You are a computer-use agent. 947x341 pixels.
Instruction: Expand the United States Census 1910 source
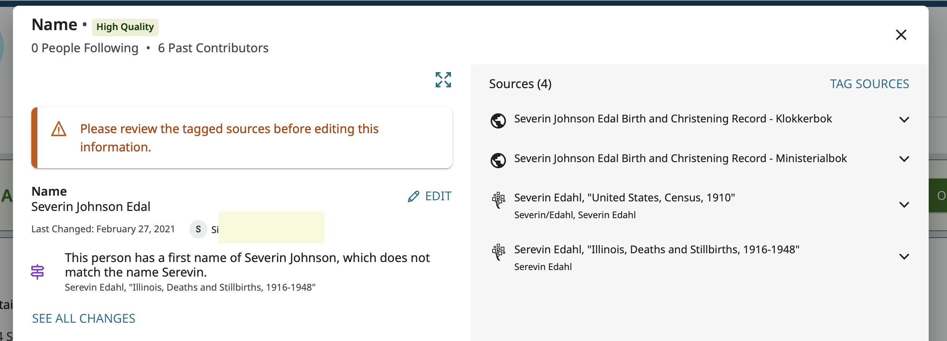[x=904, y=205]
